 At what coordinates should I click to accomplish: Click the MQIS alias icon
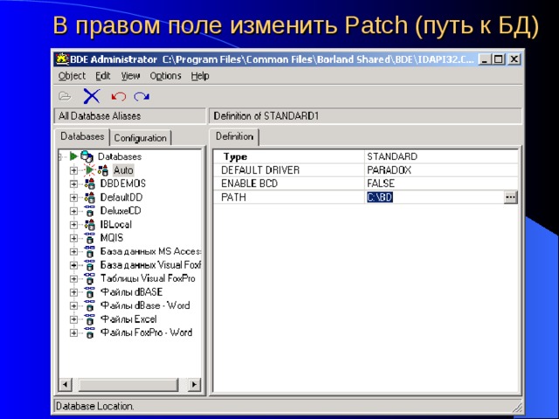click(90, 237)
